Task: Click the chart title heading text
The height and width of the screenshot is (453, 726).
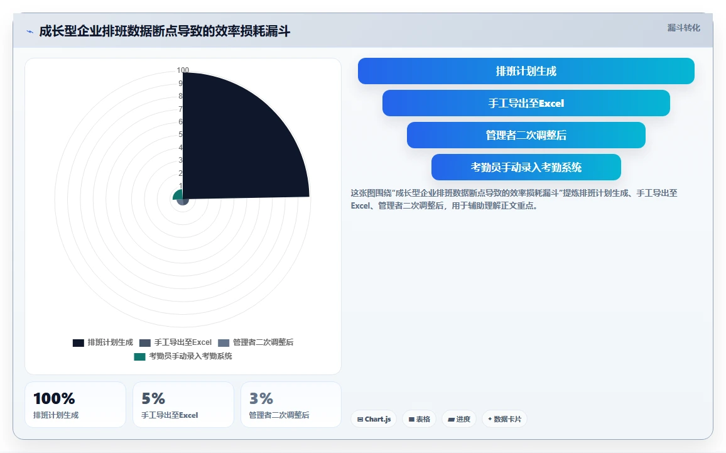Action: [x=165, y=31]
